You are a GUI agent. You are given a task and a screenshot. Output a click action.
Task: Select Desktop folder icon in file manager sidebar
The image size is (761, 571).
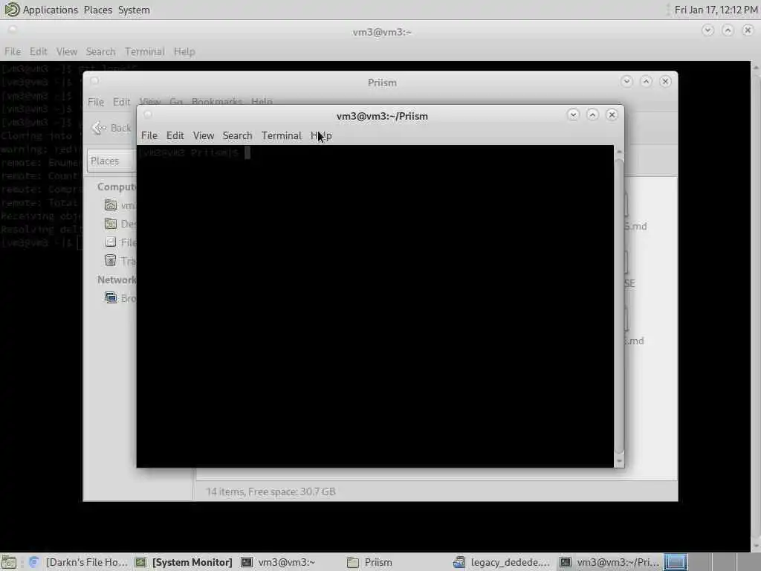[111, 224]
